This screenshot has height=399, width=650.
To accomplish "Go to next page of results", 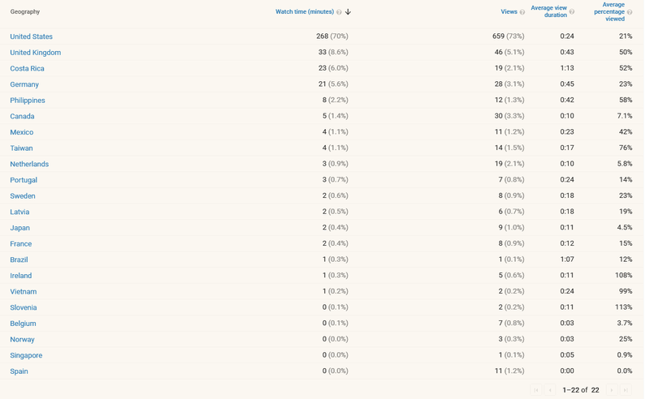I will click(x=612, y=390).
